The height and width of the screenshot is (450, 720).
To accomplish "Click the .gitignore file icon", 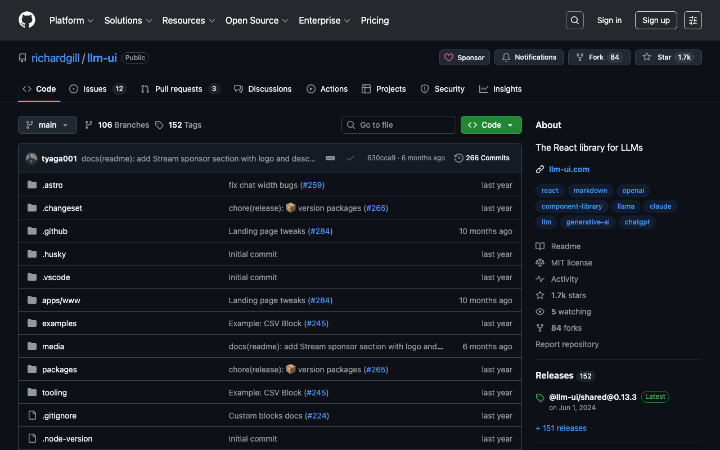I will pyautogui.click(x=32, y=416).
